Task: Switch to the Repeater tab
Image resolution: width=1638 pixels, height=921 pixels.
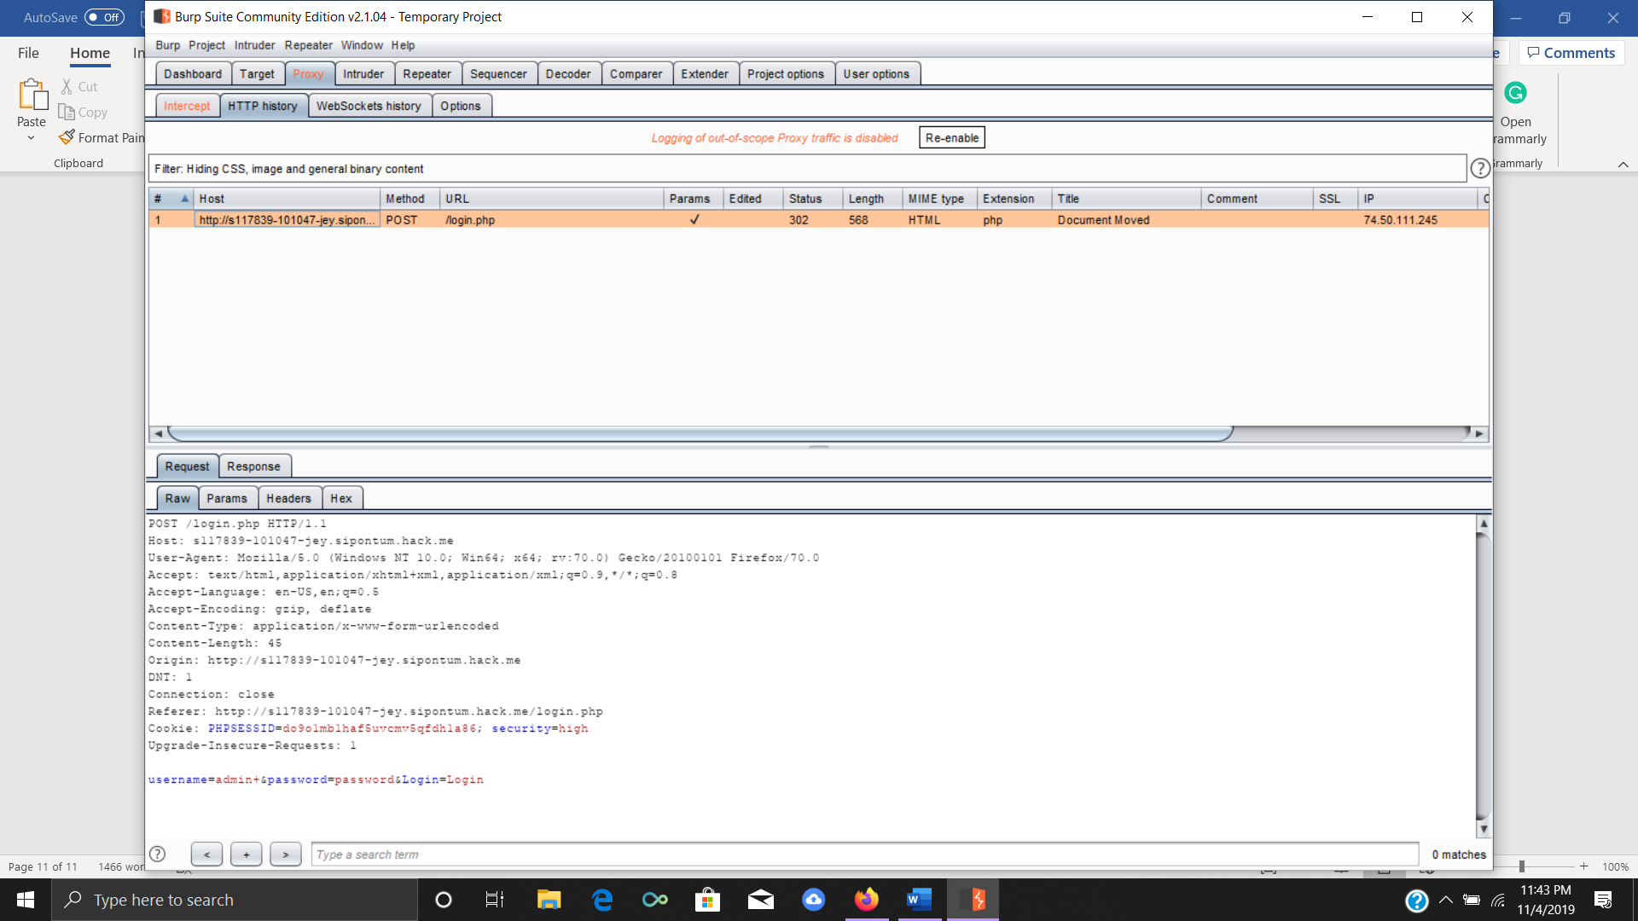Action: [x=427, y=74]
